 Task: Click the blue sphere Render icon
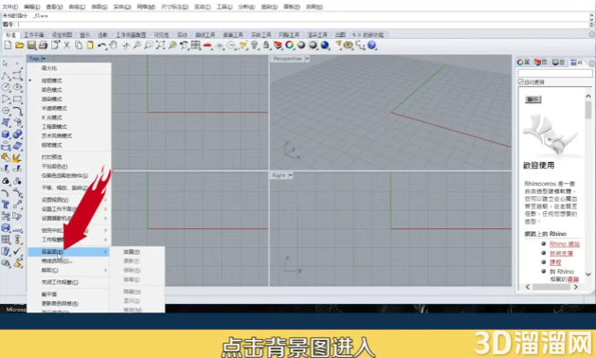(x=325, y=45)
